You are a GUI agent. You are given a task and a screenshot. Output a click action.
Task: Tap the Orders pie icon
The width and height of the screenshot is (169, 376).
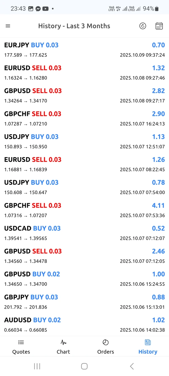coord(106,342)
